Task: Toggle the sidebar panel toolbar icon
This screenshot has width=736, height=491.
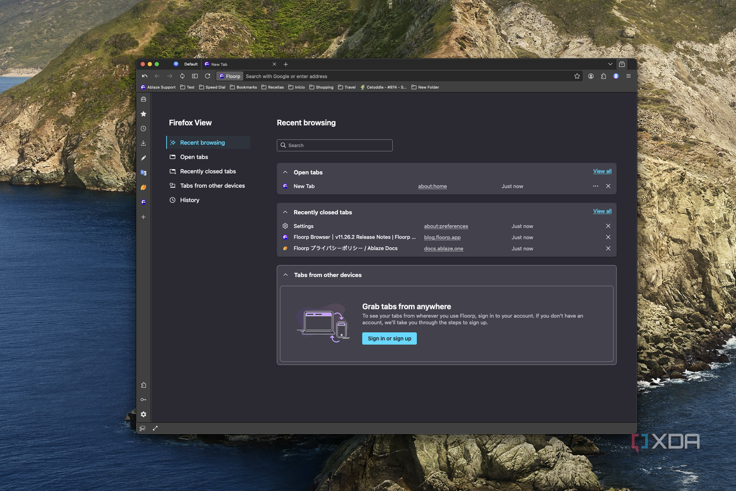Action: (195, 76)
